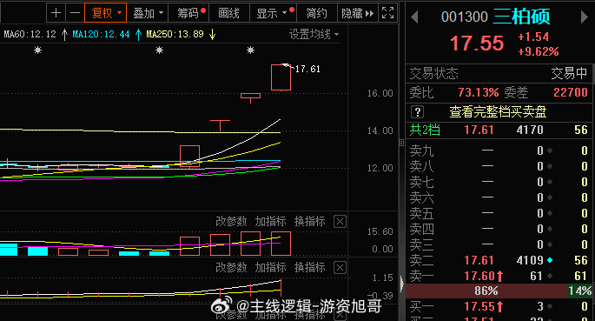Click the 委差 22700 value

571,92
